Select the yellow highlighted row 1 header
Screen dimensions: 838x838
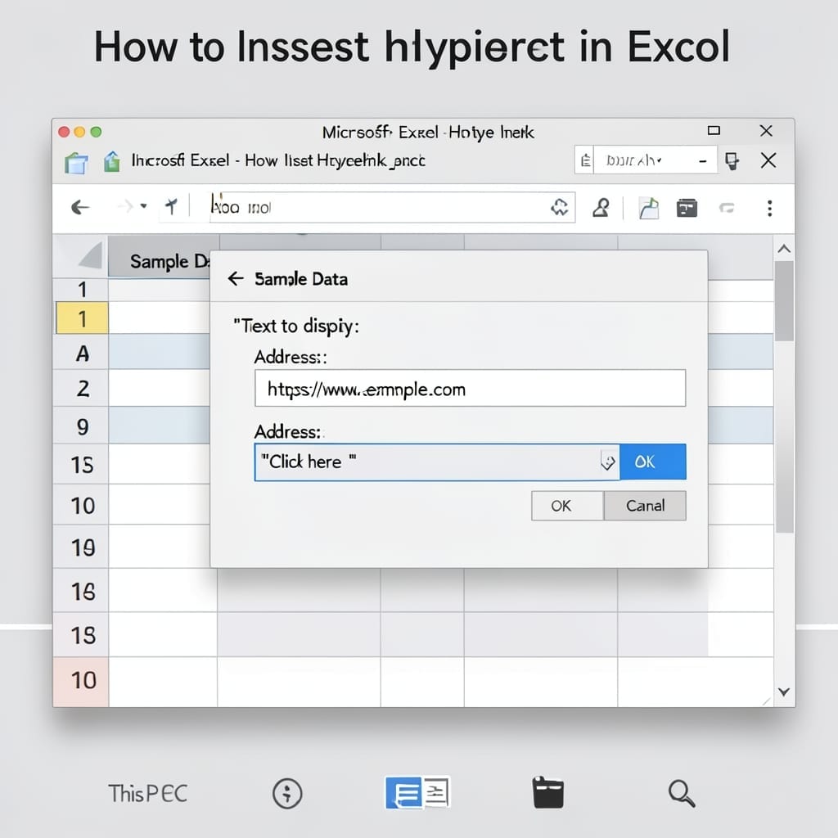(x=82, y=318)
